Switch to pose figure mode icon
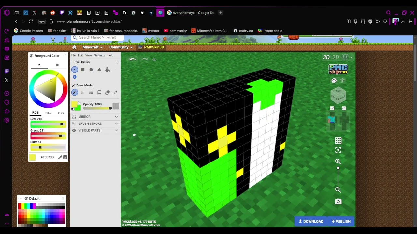417x234 pixels. (x=342, y=81)
